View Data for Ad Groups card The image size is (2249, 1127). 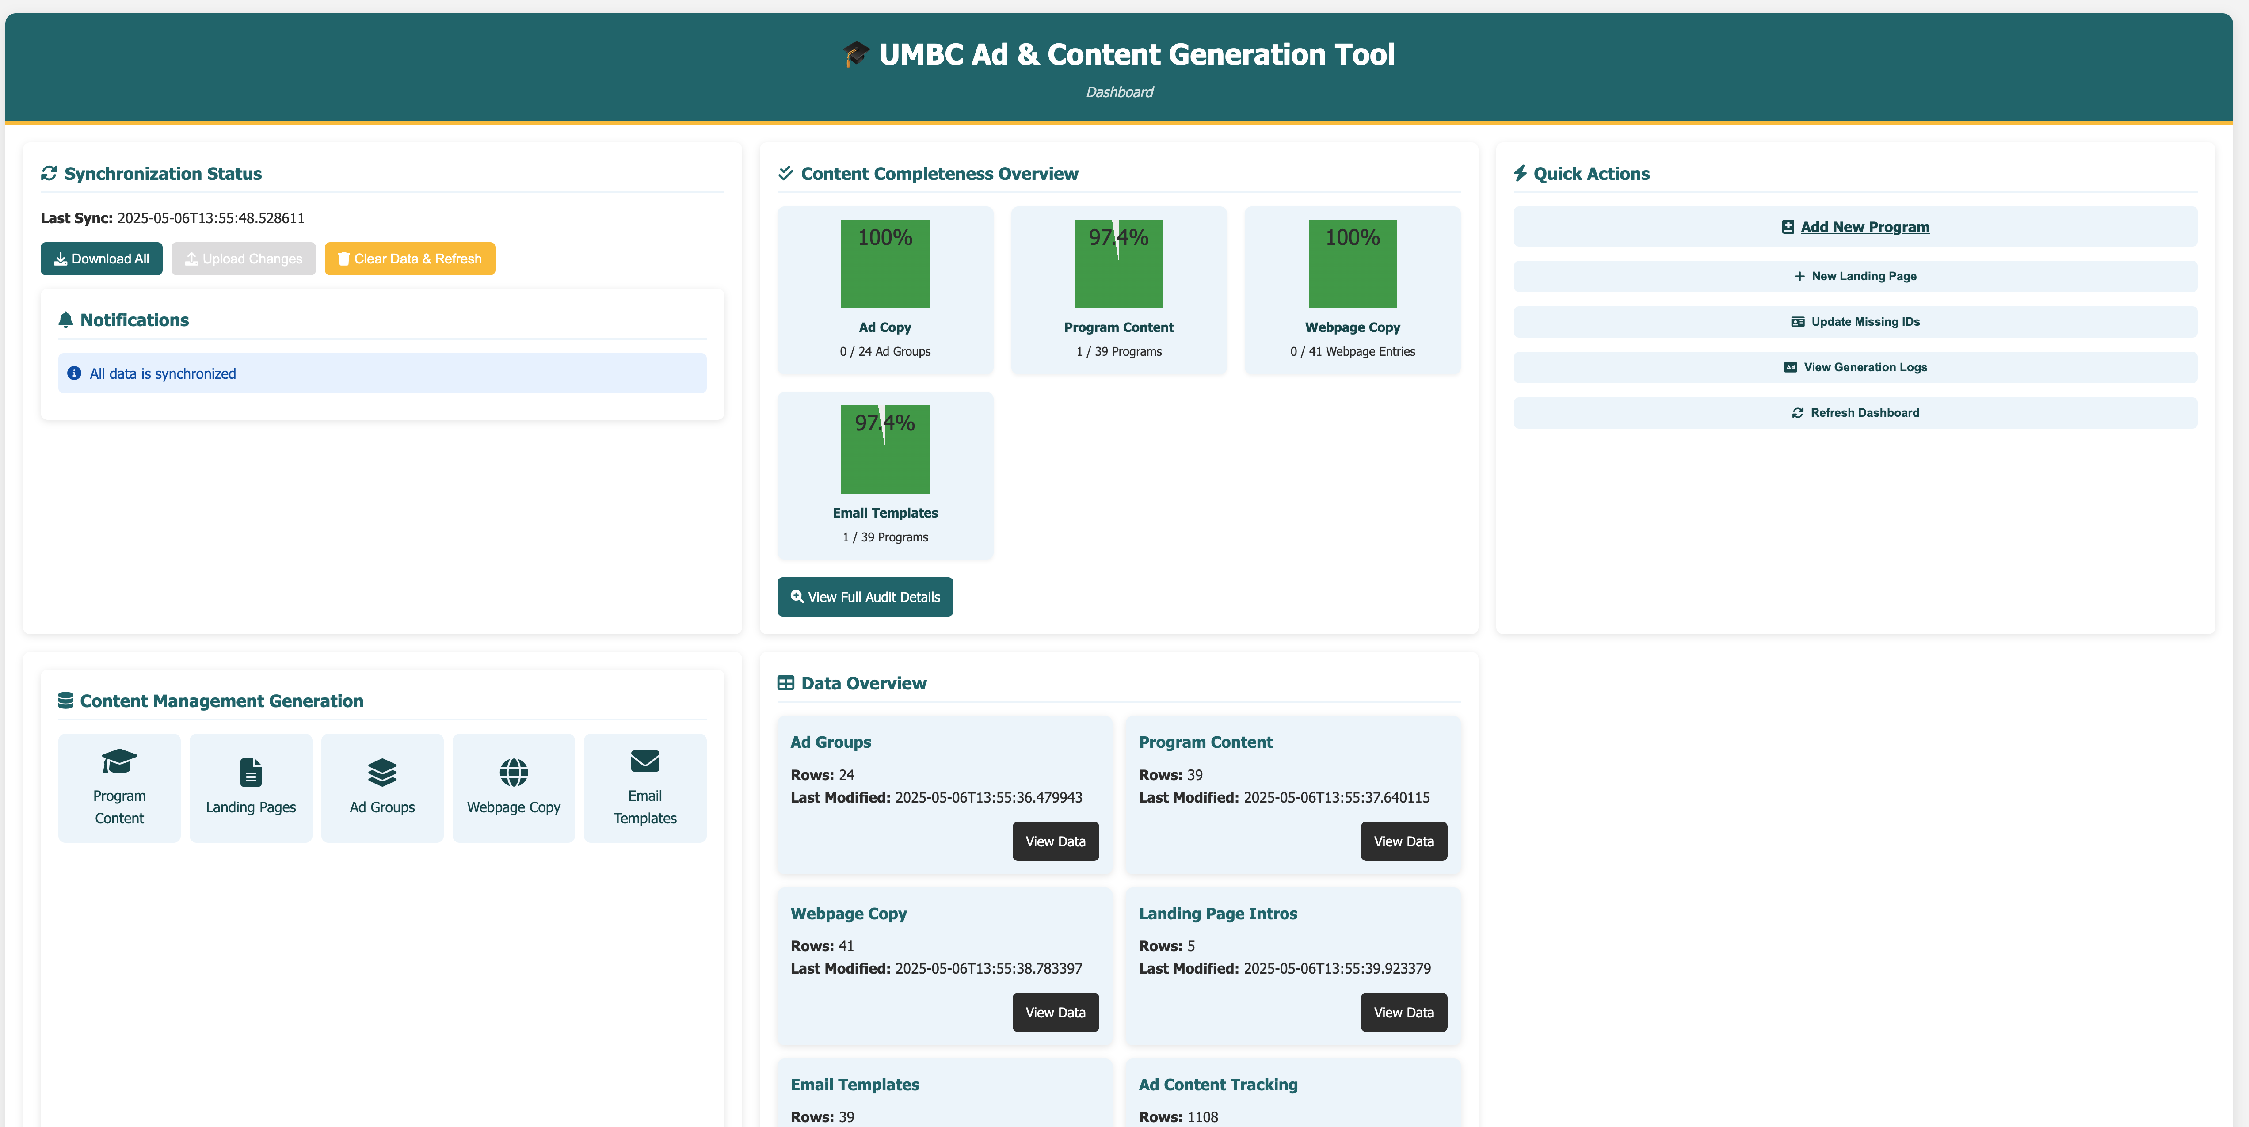[1056, 841]
